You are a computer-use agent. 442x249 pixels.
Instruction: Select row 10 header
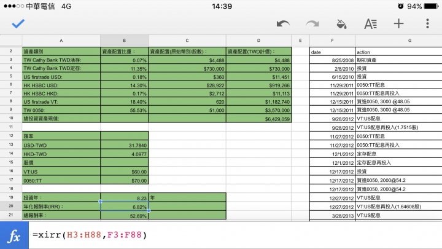pos(10,118)
